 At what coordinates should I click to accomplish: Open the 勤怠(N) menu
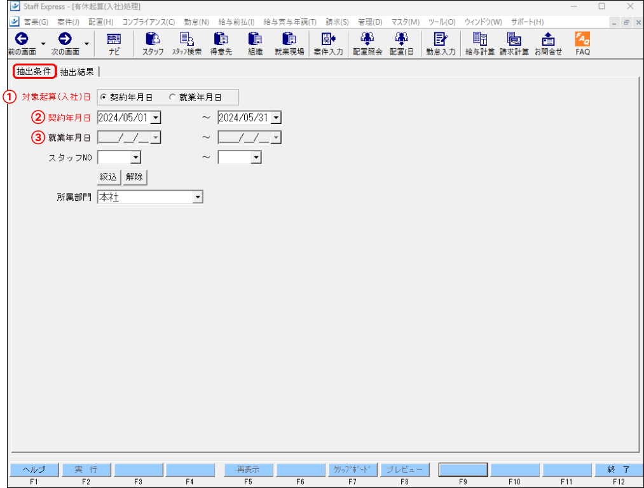point(196,22)
